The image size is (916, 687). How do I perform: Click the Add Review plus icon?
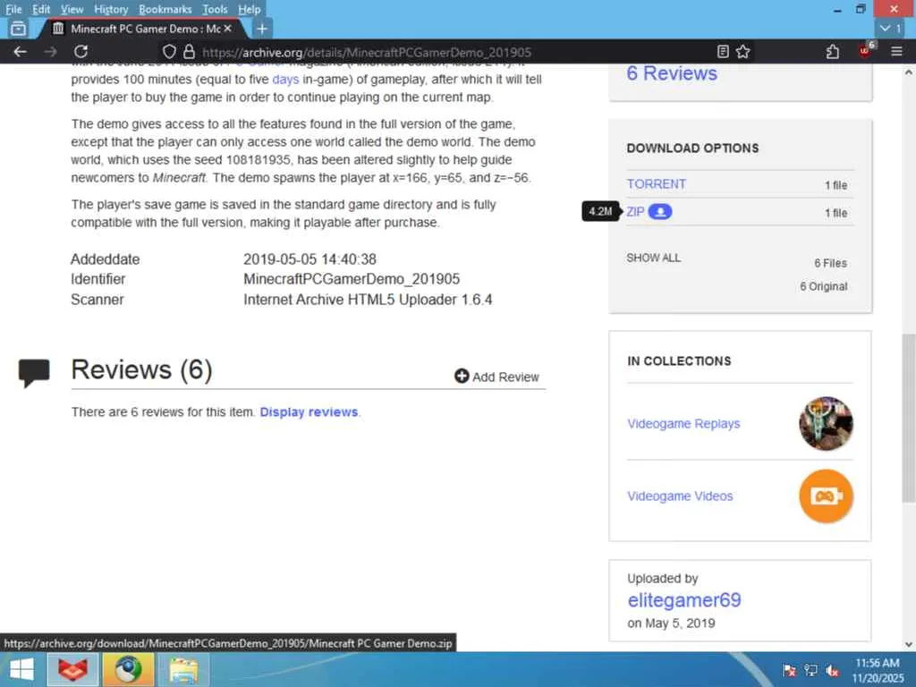[462, 377]
